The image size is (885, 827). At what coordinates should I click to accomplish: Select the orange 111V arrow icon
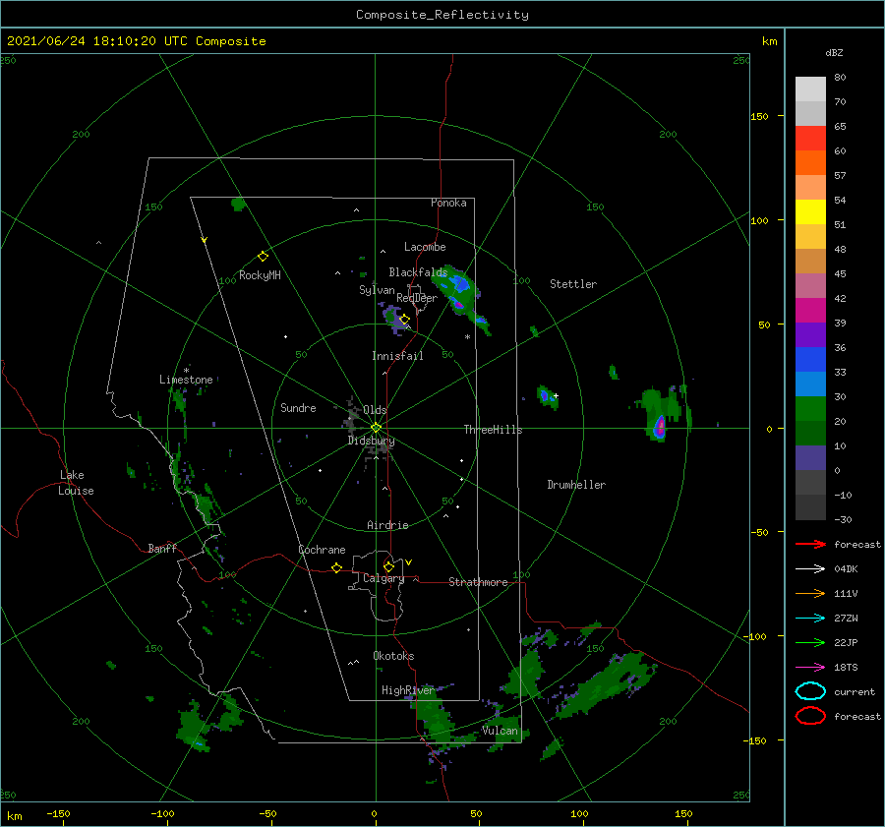810,593
